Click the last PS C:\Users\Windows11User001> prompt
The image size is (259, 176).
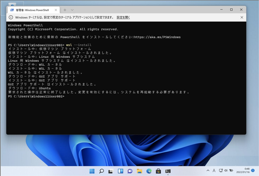point(36,96)
